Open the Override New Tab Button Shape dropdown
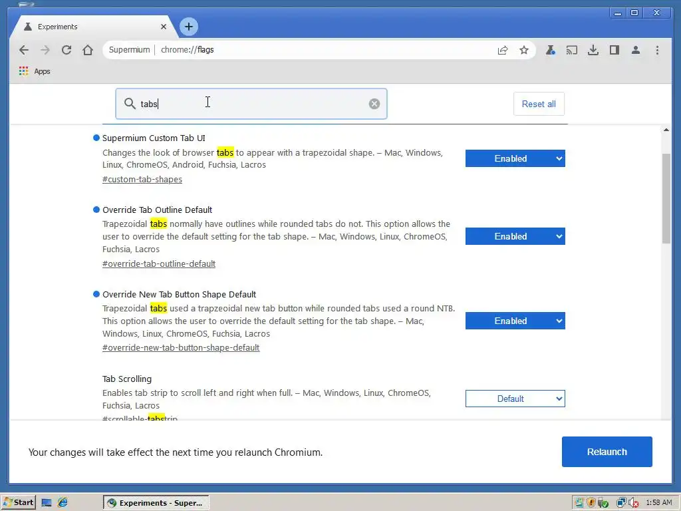The width and height of the screenshot is (681, 511). coord(515,321)
